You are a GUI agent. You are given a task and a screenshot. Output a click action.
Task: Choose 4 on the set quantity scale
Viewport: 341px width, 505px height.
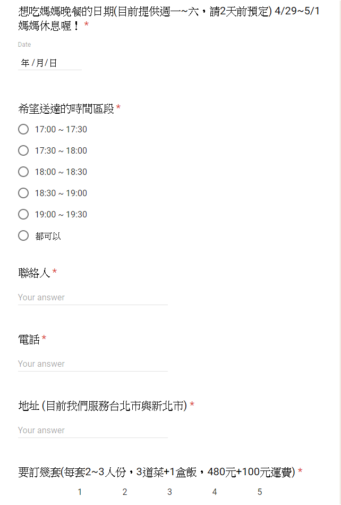[215, 492]
